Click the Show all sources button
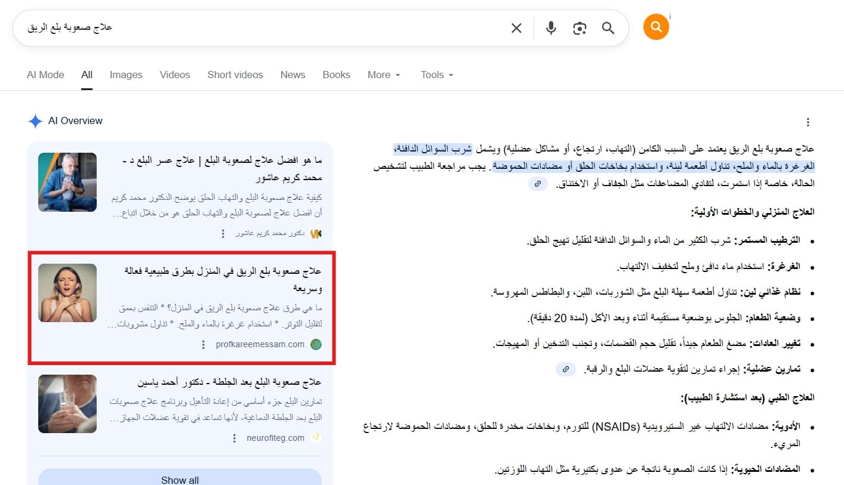This screenshot has height=485, width=844. [180, 478]
